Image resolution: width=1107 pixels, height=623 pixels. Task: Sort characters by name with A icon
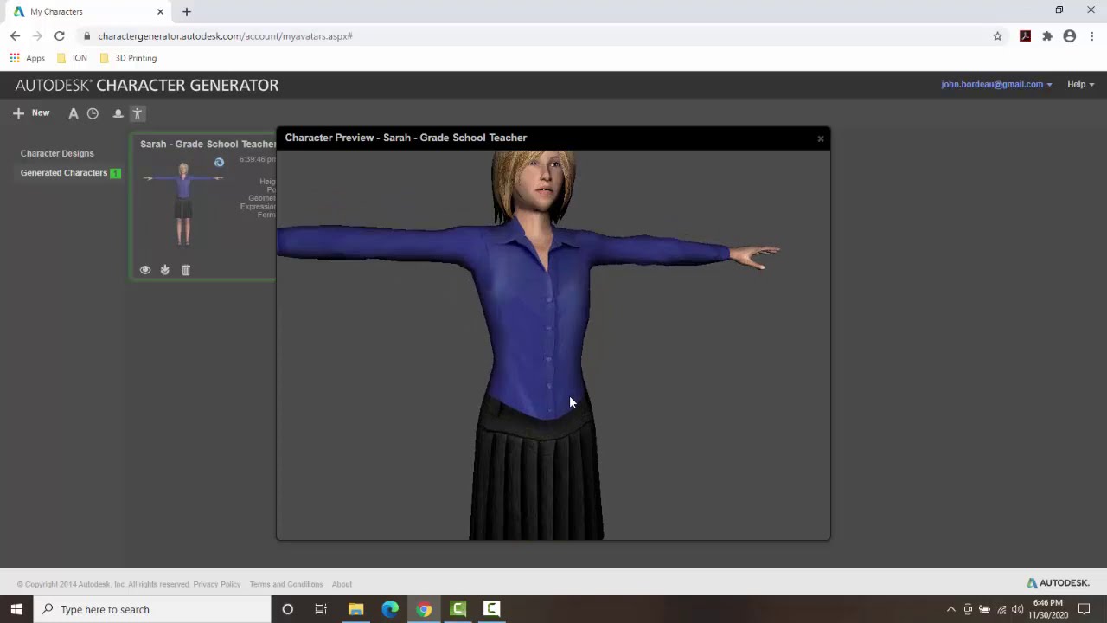coord(74,113)
